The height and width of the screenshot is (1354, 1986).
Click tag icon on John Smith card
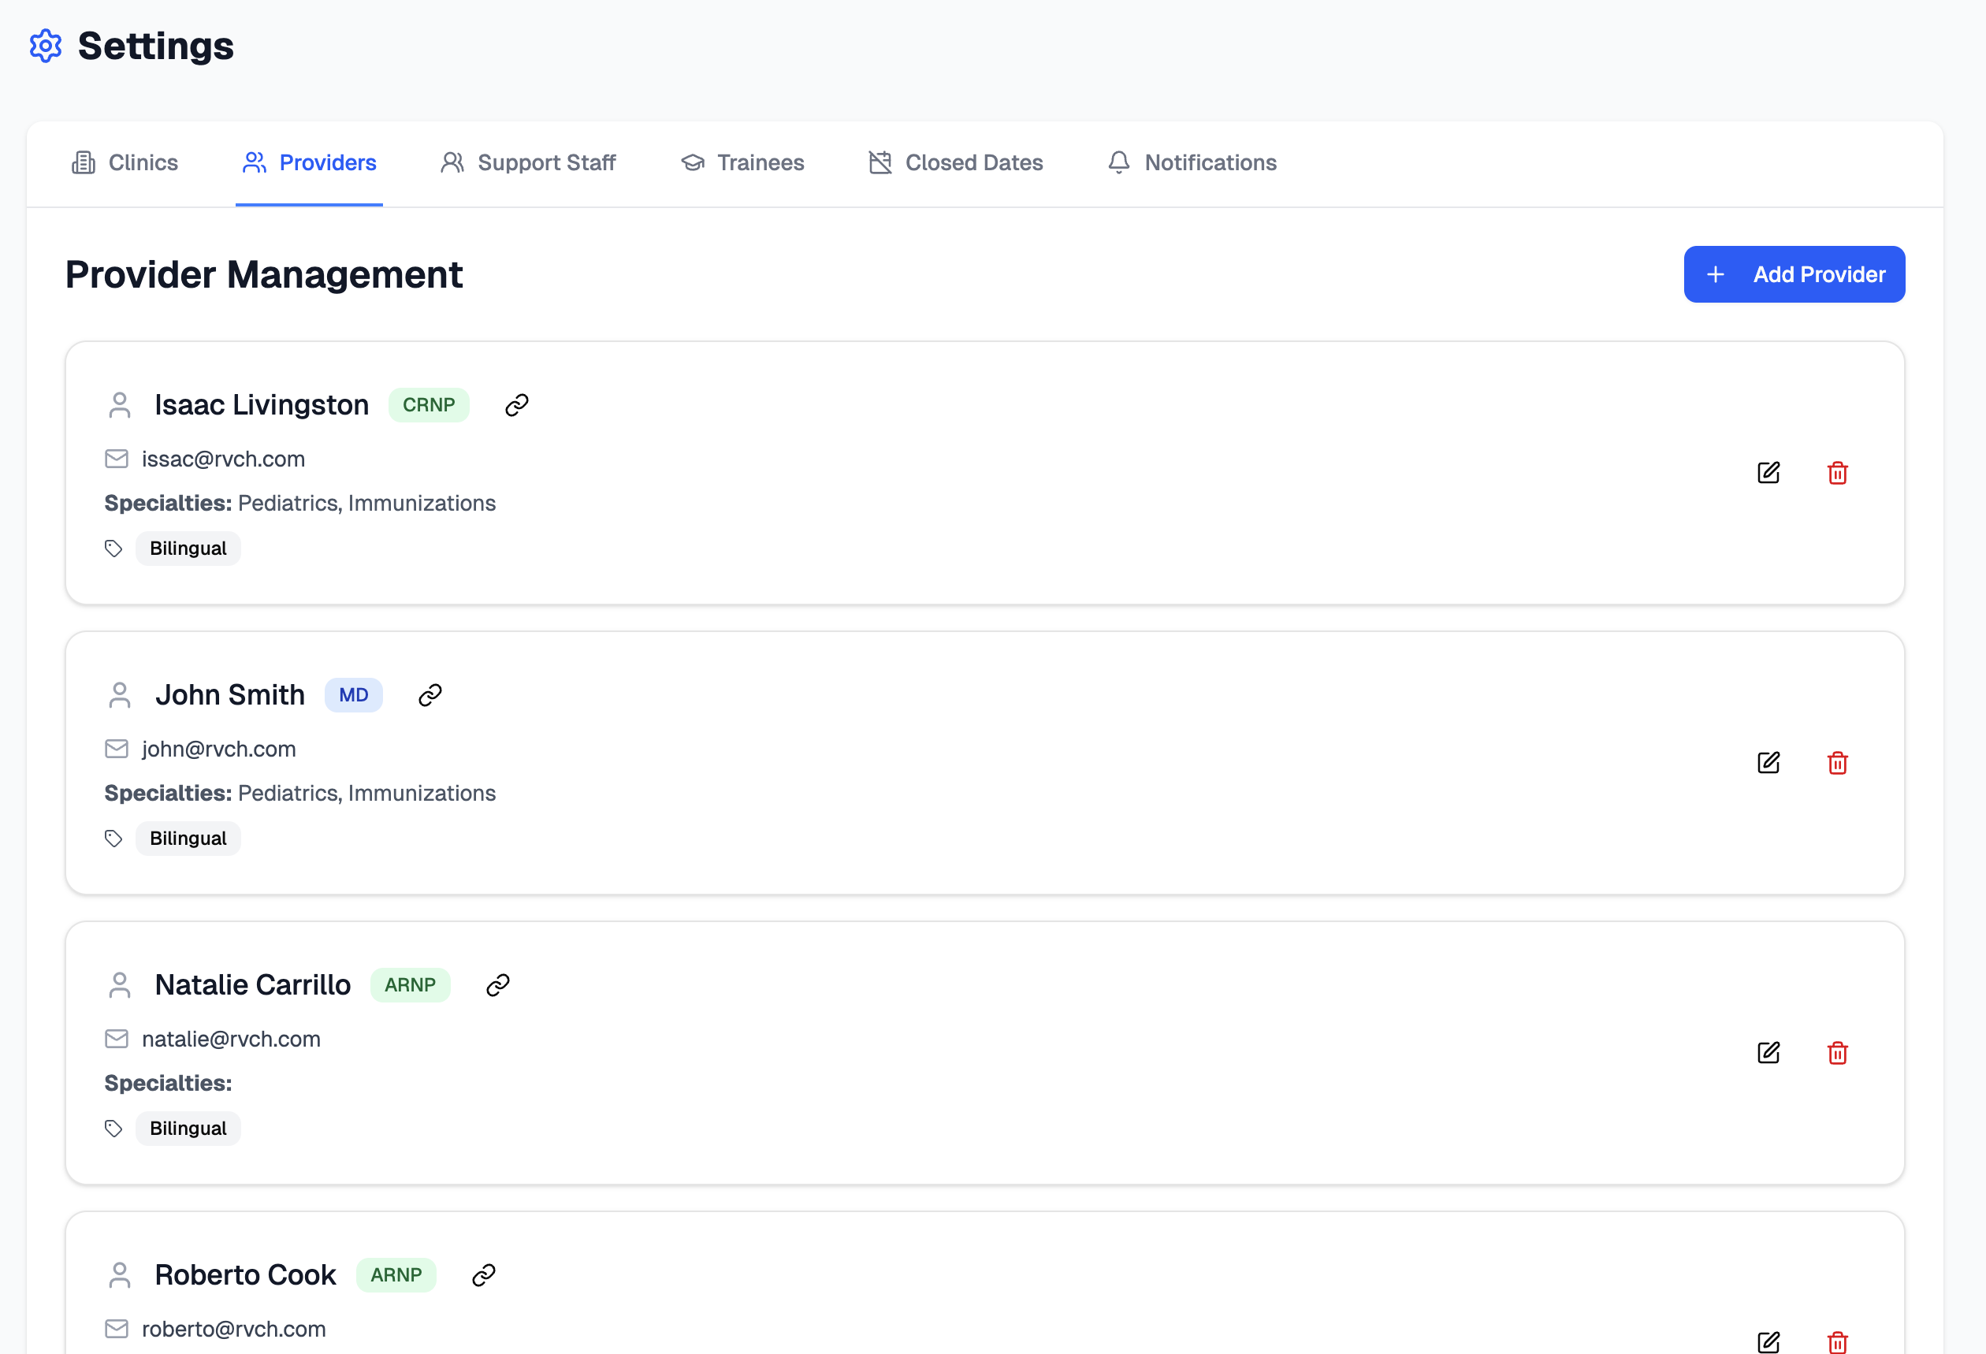click(113, 839)
